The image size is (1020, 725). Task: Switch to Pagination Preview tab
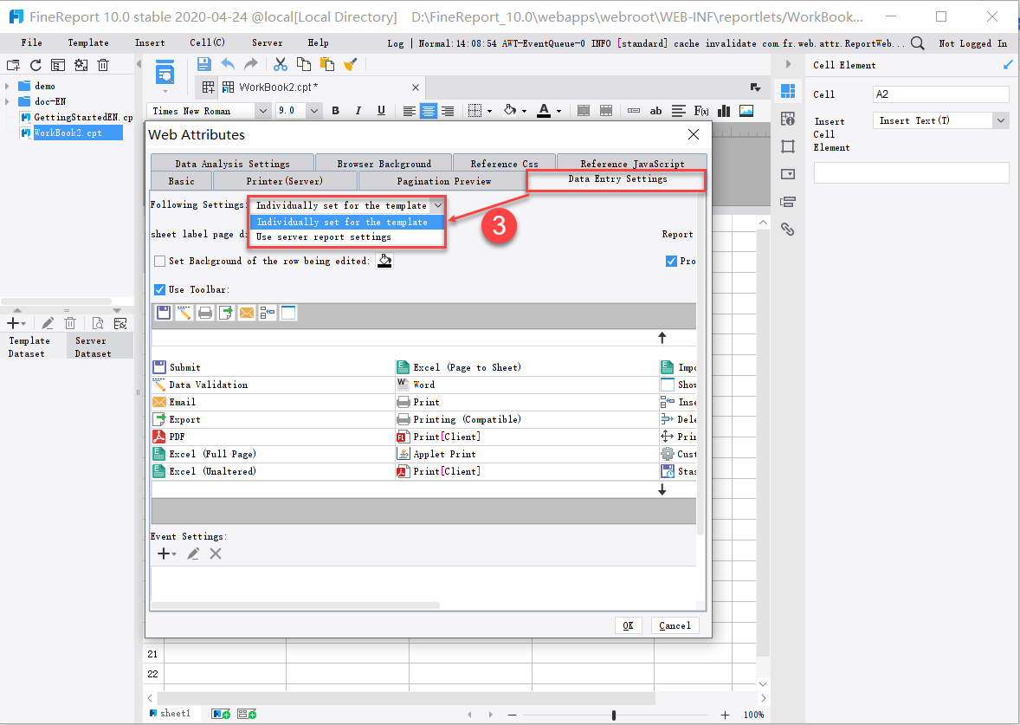[443, 181]
